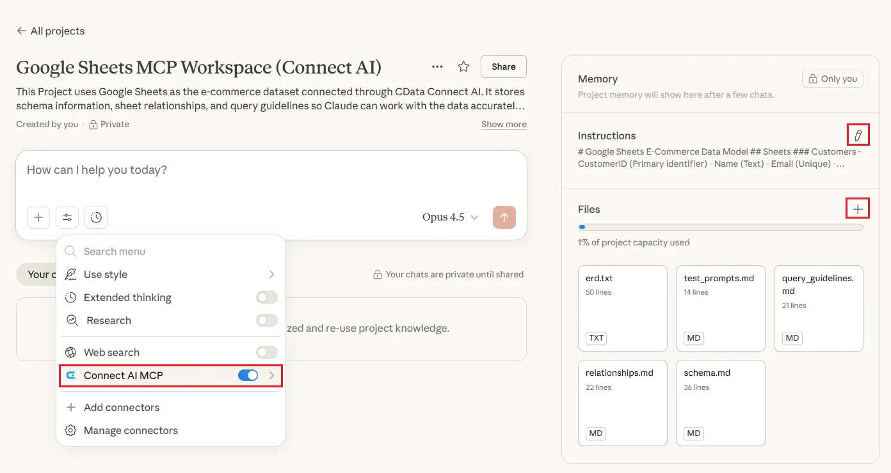Click the Show more link
This screenshot has width=891, height=473.
coord(504,124)
